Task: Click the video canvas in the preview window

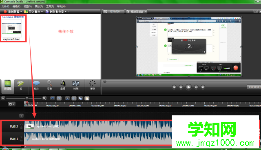Action: [189, 47]
